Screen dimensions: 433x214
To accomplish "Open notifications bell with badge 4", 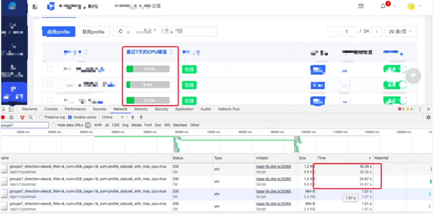I will (383, 6).
